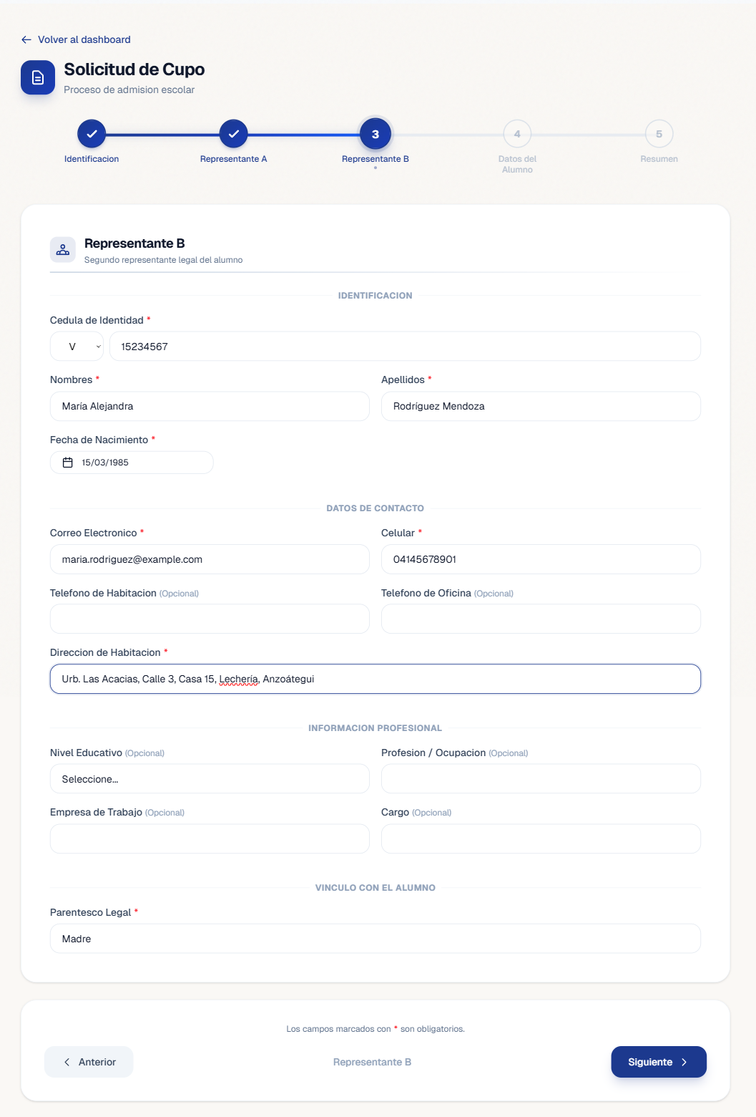The width and height of the screenshot is (756, 1117).
Task: Click the Profesion / Ocupacion text field
Action: [541, 779]
